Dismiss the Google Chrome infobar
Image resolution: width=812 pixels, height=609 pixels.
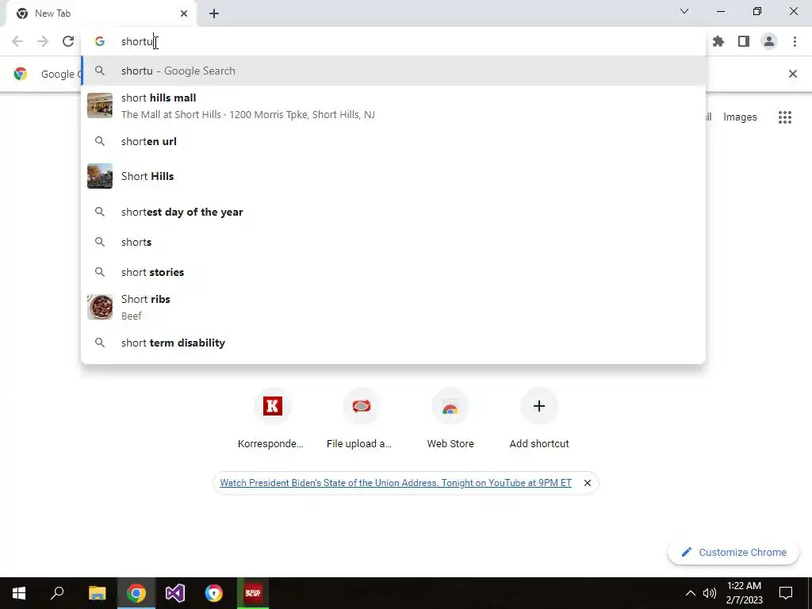[x=792, y=74]
